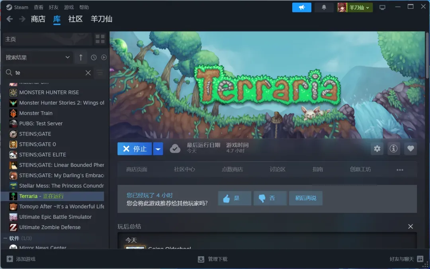Toggle ready-to-play filter button
Viewport: 430px width, 269px height.
104,57
